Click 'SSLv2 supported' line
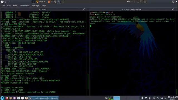Screen dimensions: 178x100 [14, 47]
